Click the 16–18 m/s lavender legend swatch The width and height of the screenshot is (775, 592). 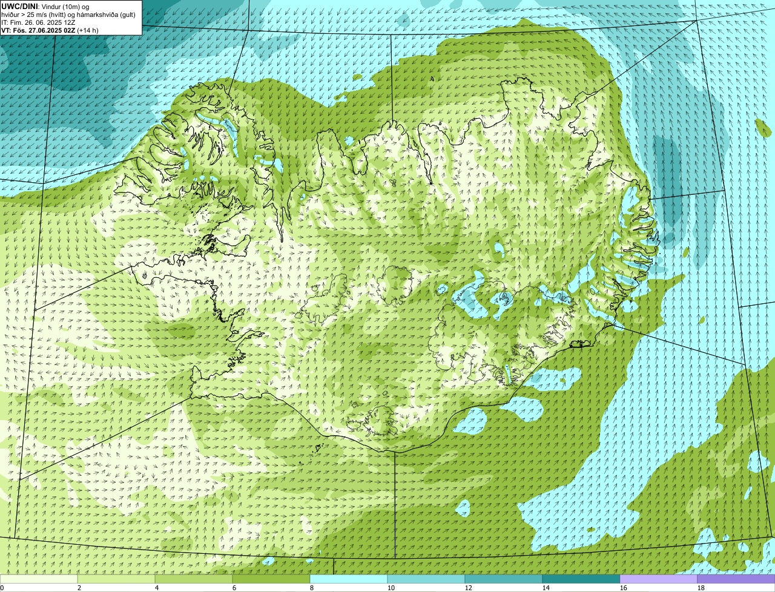coord(659,579)
